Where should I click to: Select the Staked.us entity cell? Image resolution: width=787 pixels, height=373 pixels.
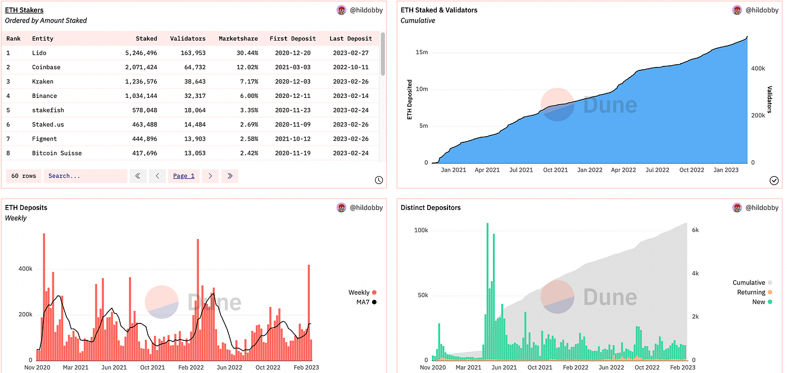coord(48,124)
